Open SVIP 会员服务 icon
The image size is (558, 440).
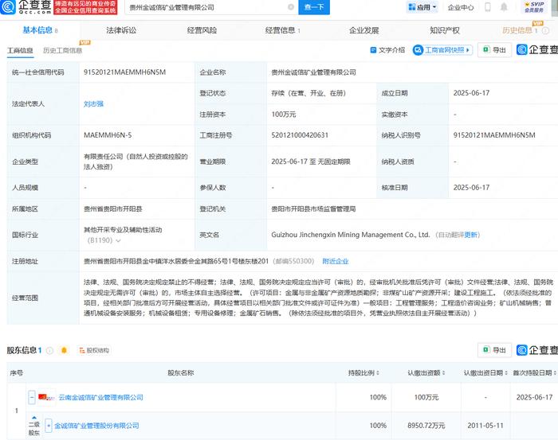click(x=534, y=7)
